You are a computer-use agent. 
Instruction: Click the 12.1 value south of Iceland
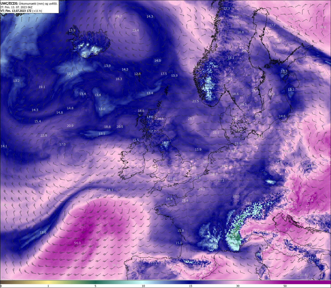coord(70,74)
